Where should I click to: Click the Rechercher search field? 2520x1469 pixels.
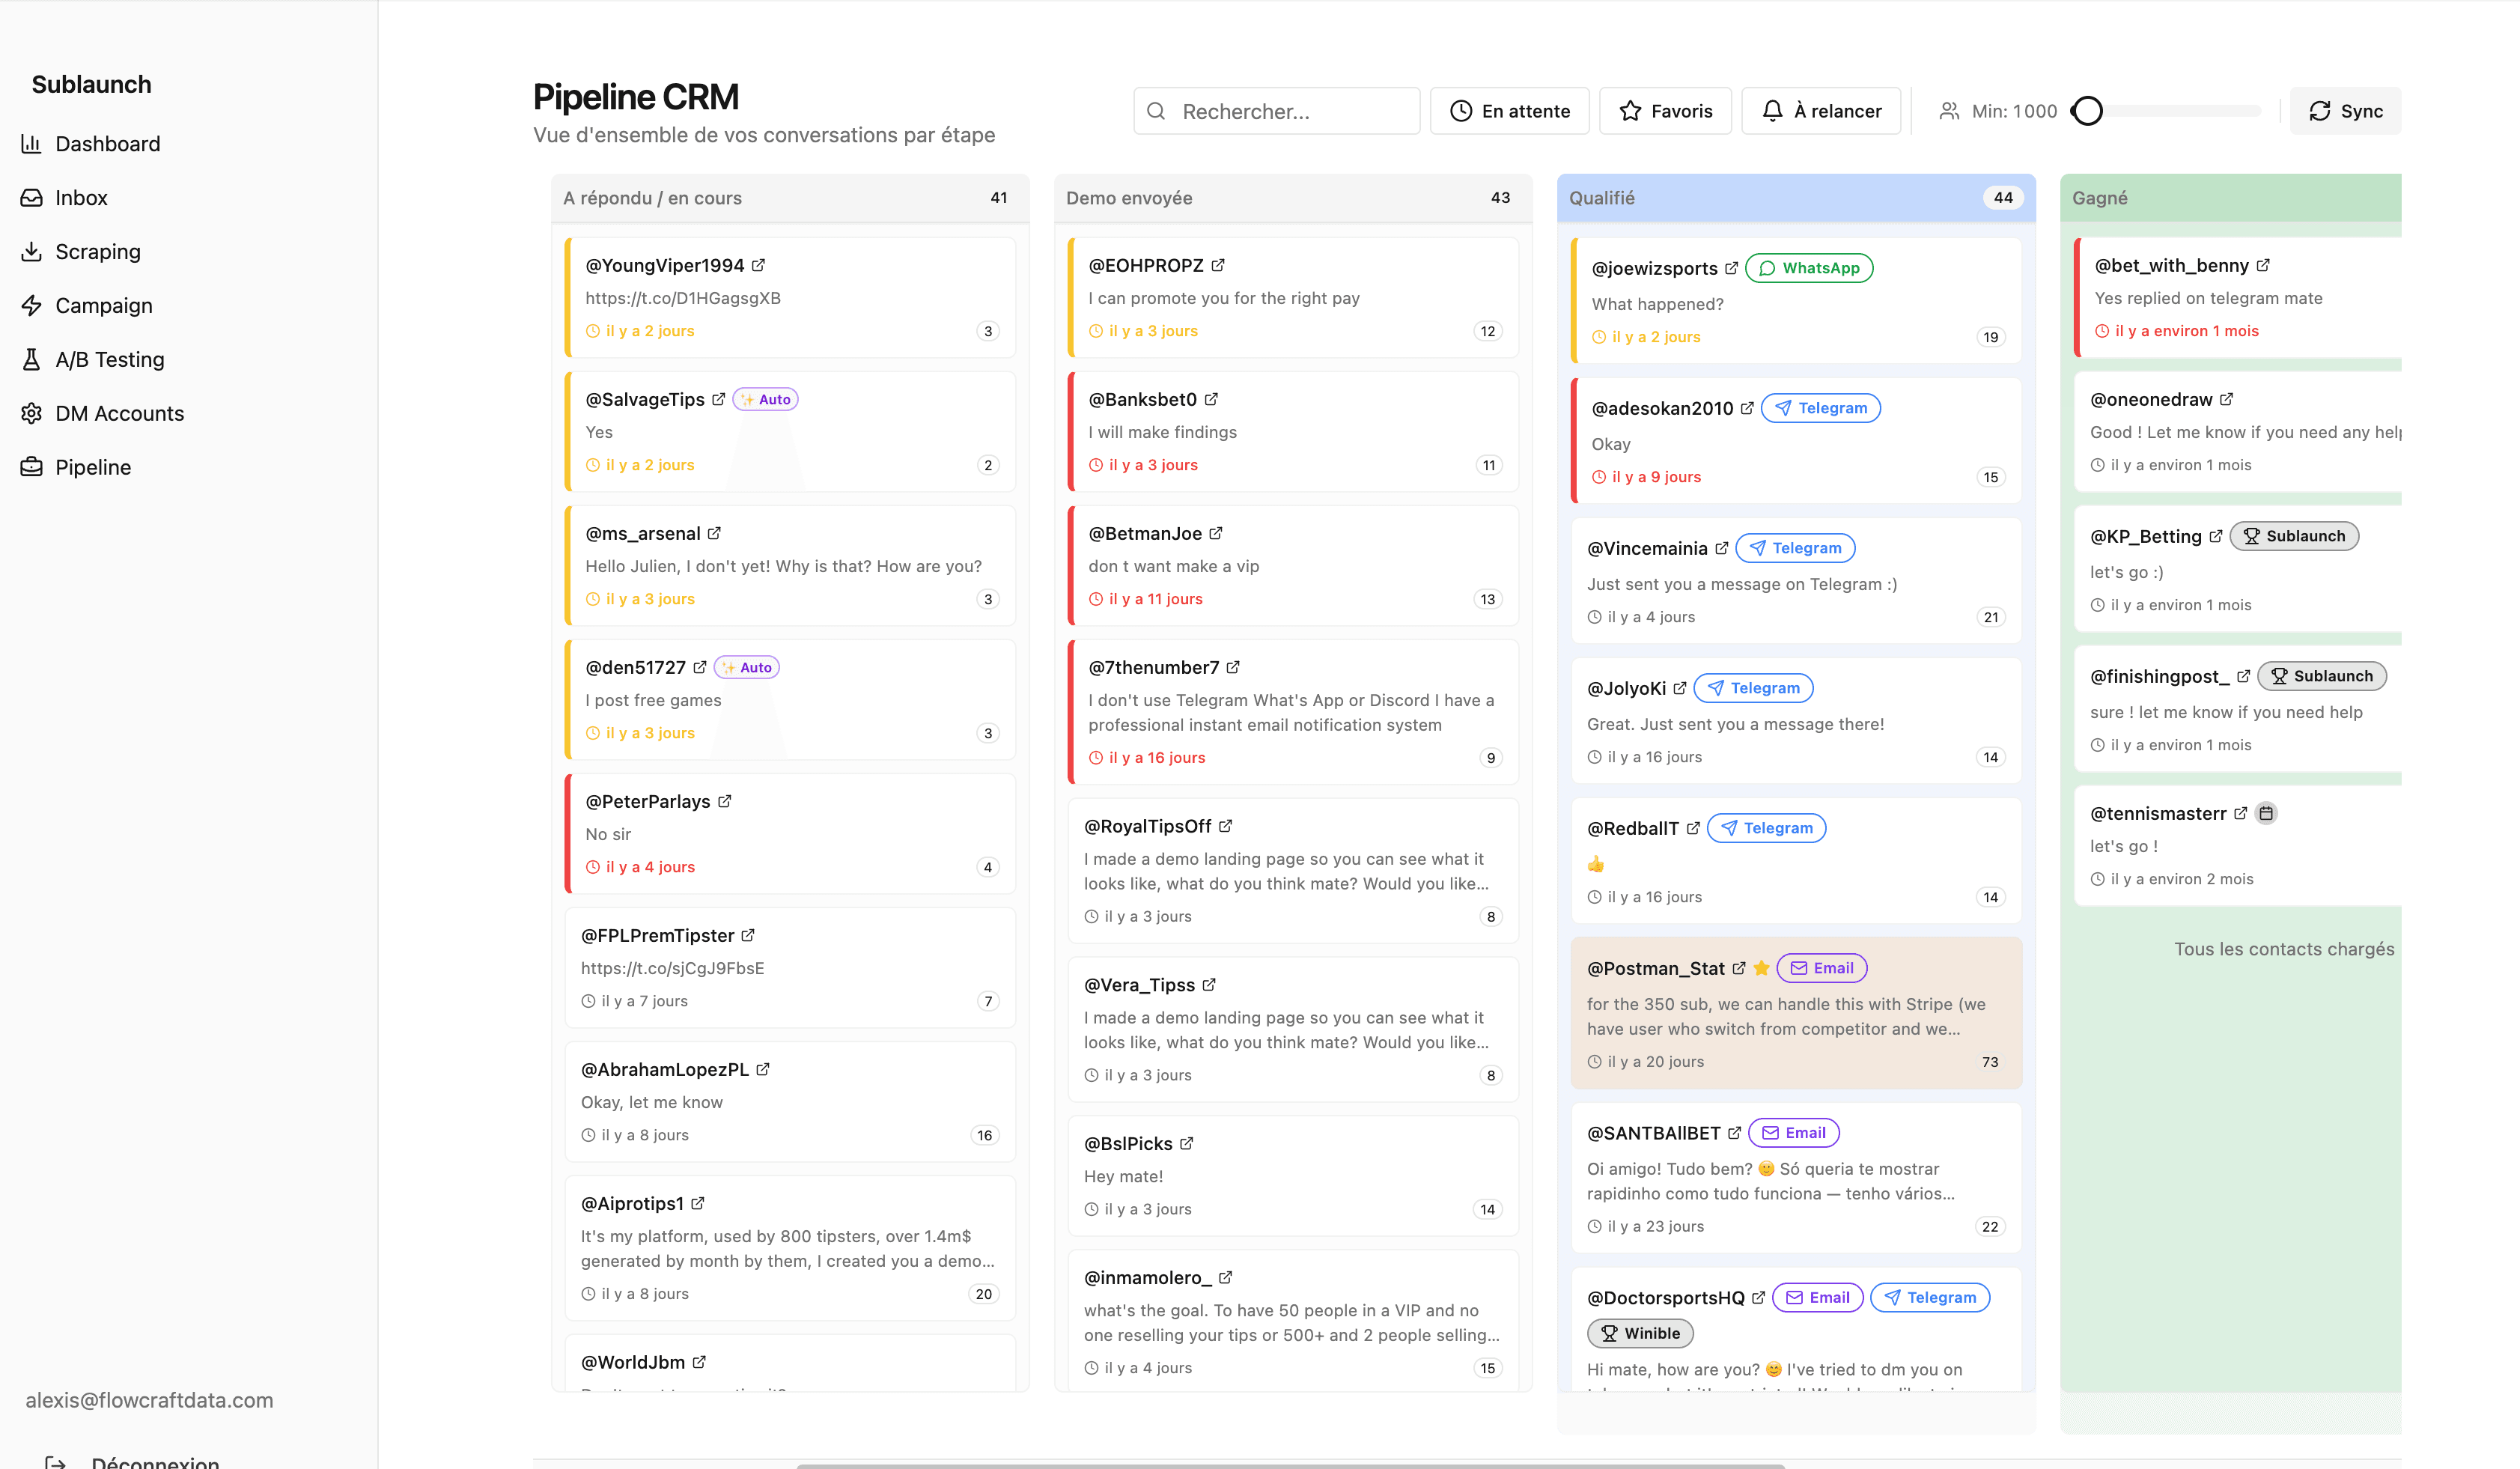[x=1277, y=111]
